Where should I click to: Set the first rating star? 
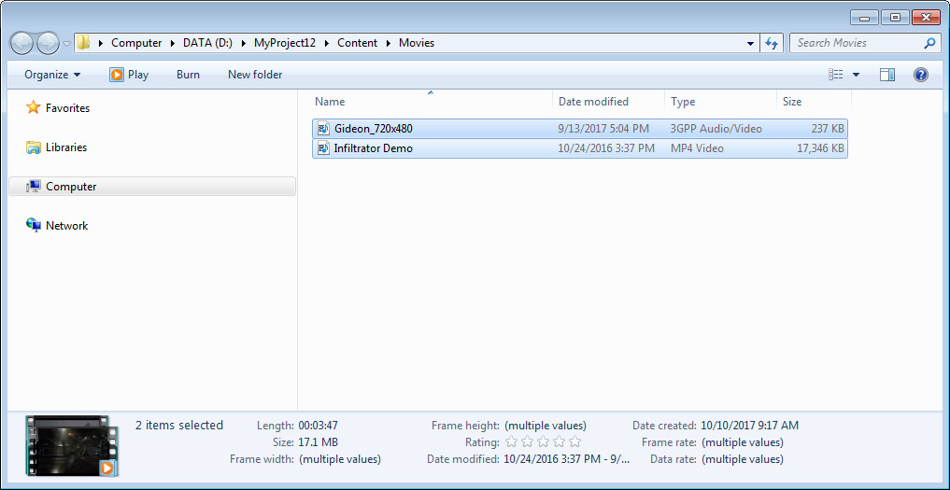tap(511, 441)
